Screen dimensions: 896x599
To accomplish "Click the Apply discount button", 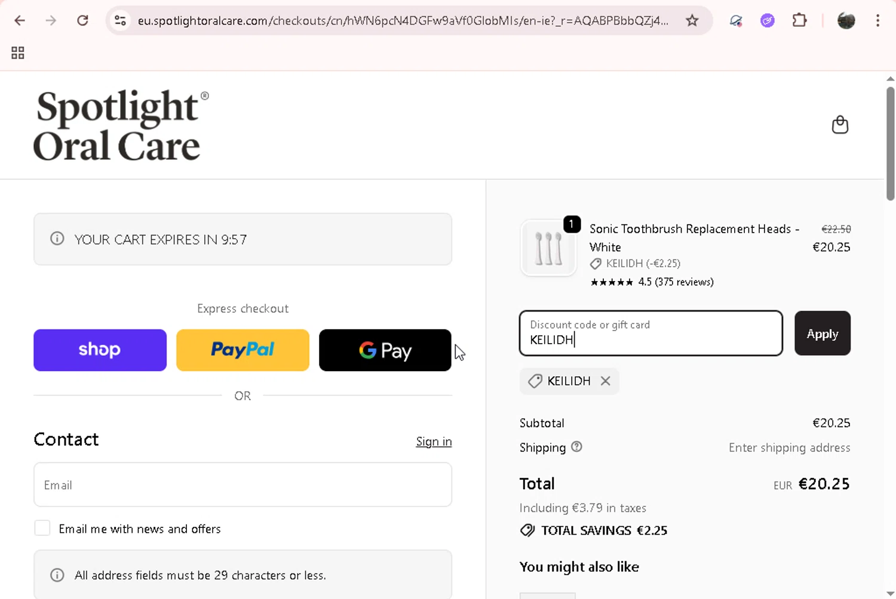I will 823,334.
